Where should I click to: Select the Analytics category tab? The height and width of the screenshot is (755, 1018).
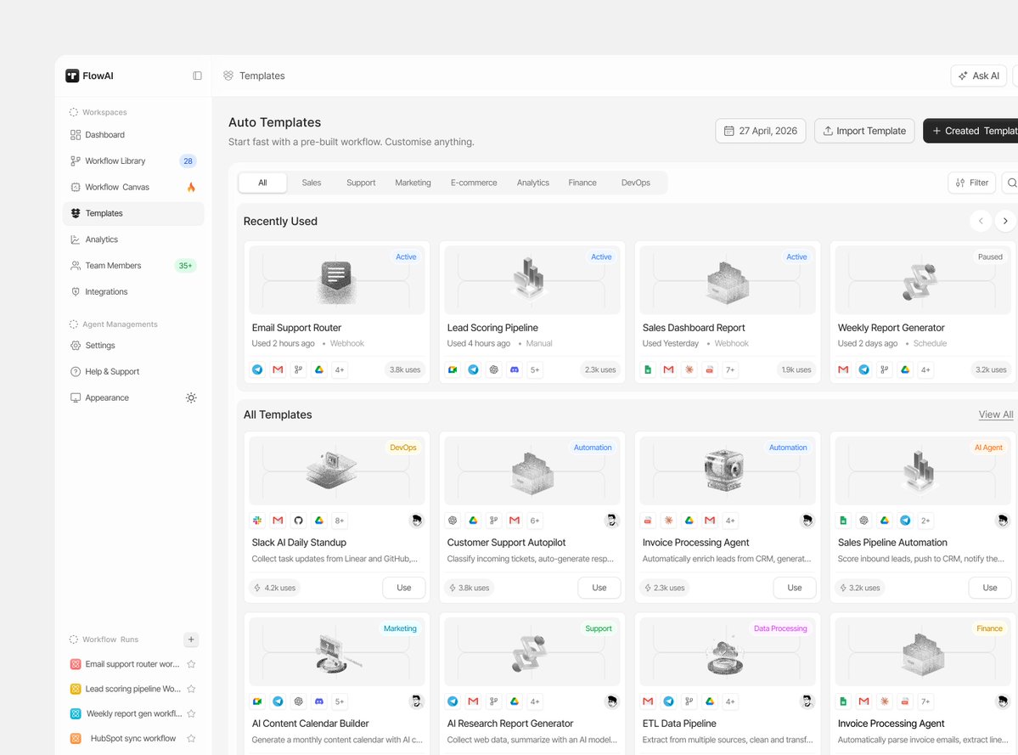(x=533, y=183)
